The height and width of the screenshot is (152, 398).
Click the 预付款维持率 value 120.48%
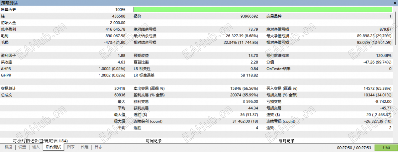point(384,56)
